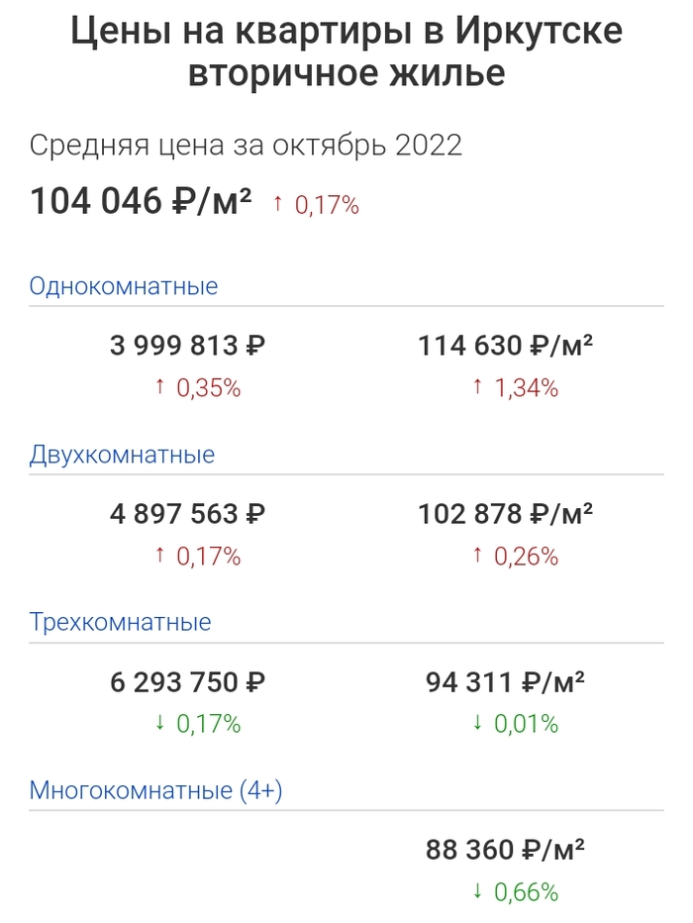
Task: Go to the Трехкомнатные link
Action: [x=121, y=623]
